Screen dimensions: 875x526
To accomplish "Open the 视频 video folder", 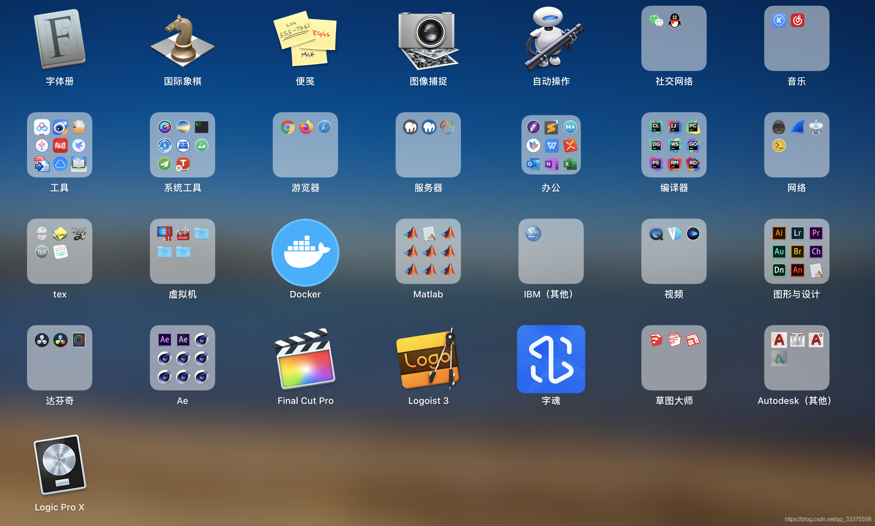I will pos(674,251).
